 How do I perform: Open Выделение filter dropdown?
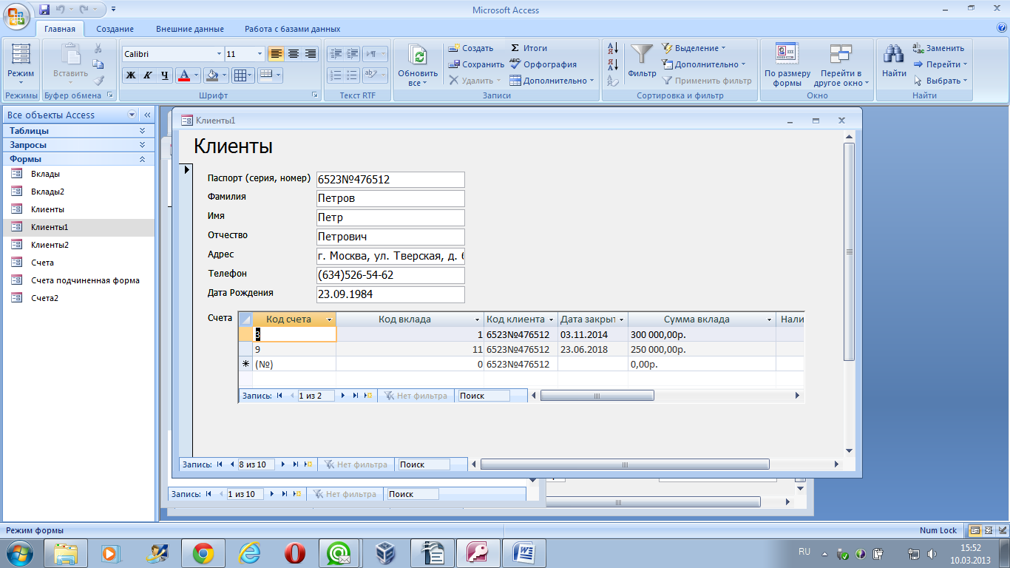click(694, 48)
